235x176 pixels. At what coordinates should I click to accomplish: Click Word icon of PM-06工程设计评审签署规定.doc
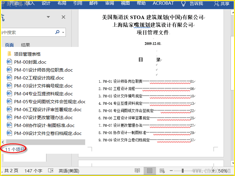[9, 109]
